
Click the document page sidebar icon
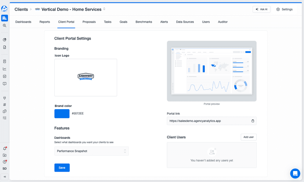[x=4, y=61]
